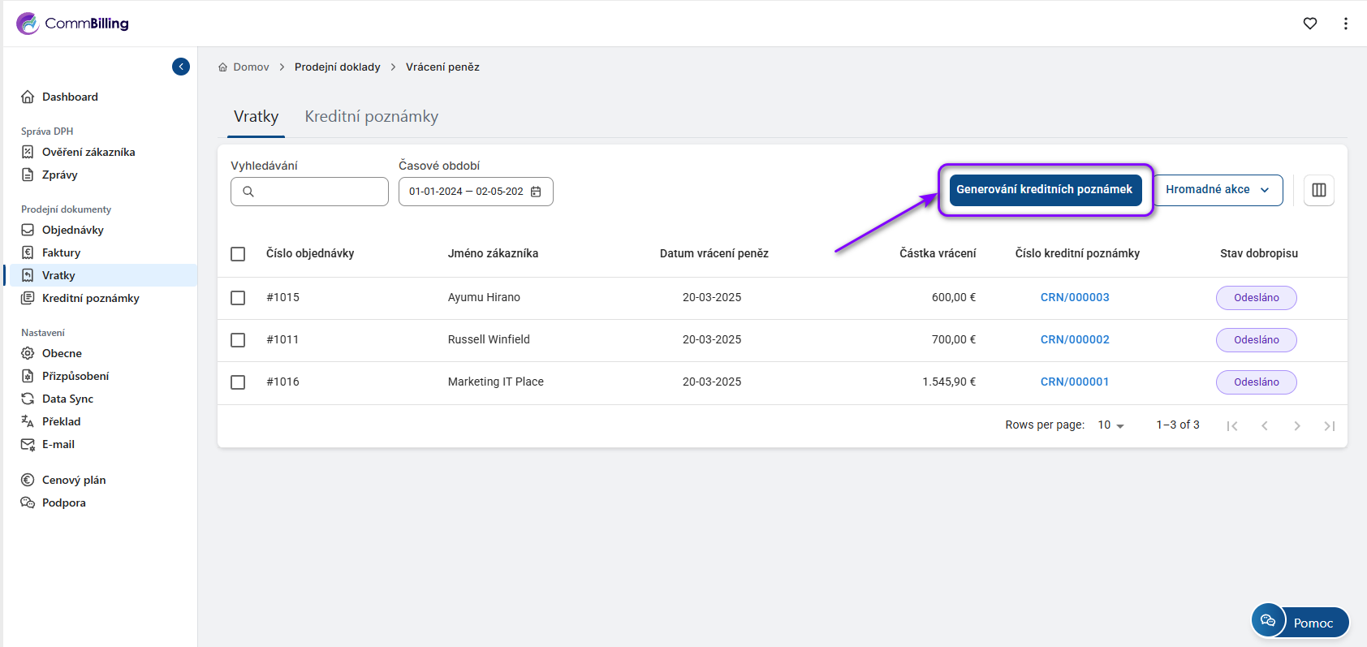Open the three-dot options menu
Viewport: 1367px width, 647px height.
point(1345,24)
